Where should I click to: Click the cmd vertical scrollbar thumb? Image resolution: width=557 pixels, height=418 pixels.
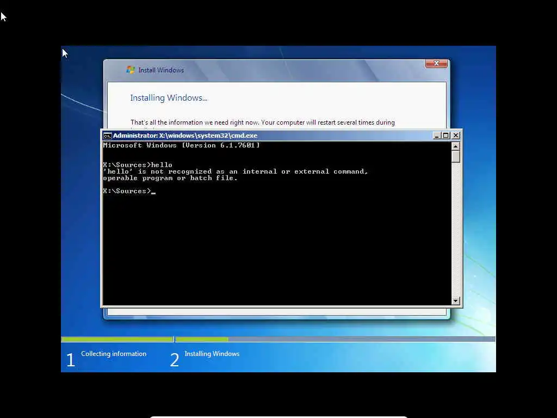click(x=455, y=156)
